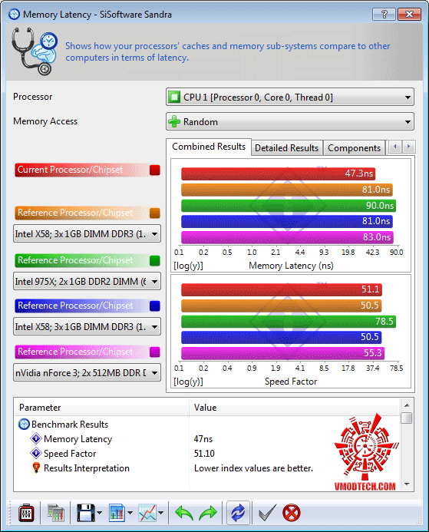Open the save icon's dropdown arrow

pos(99,513)
